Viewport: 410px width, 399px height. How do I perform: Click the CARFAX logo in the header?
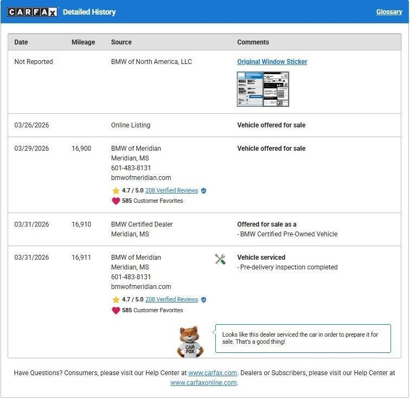click(32, 12)
